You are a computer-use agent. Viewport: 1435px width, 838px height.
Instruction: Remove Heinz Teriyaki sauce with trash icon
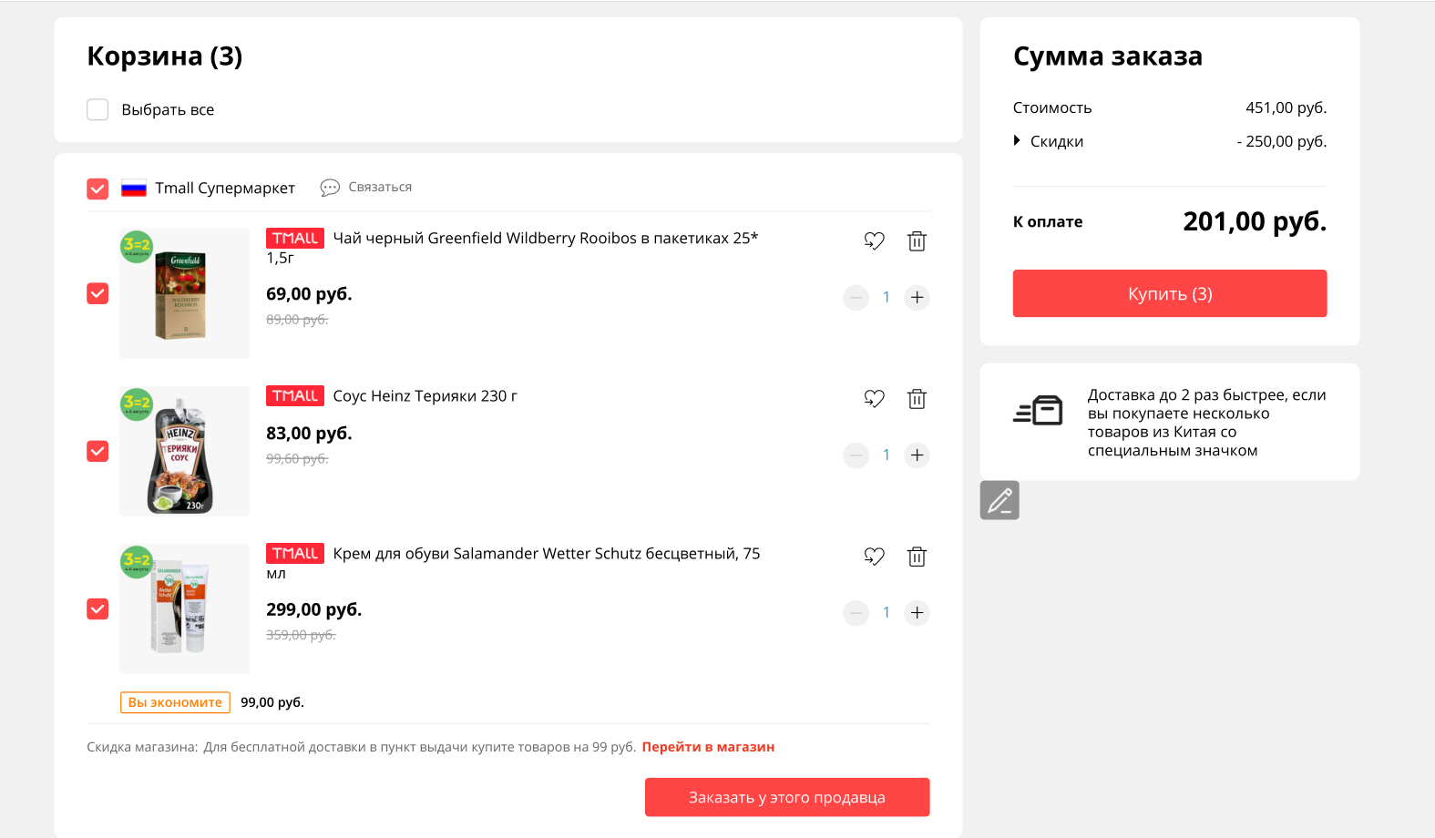[917, 399]
